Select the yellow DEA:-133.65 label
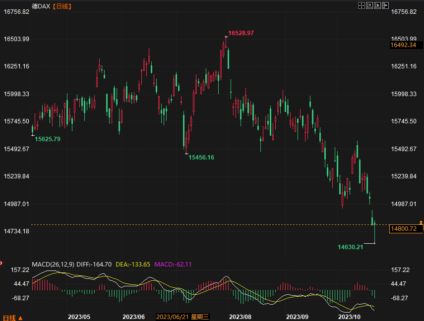The image size is (424, 321). [132, 265]
